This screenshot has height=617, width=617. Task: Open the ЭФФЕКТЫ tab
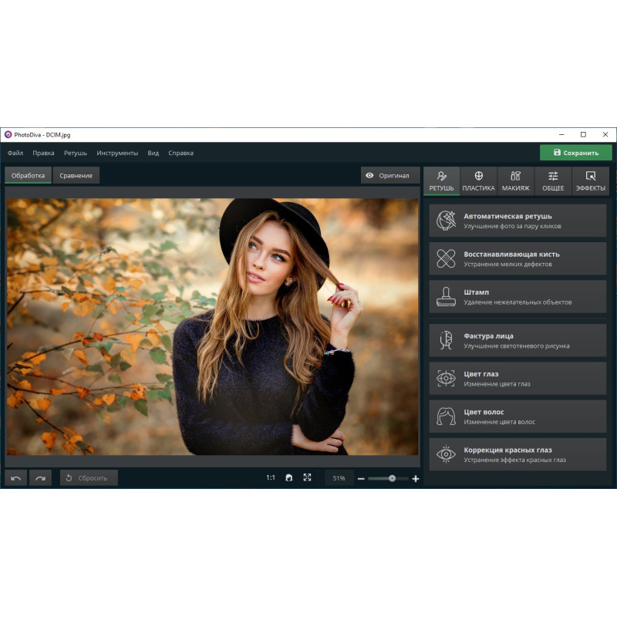click(x=591, y=181)
